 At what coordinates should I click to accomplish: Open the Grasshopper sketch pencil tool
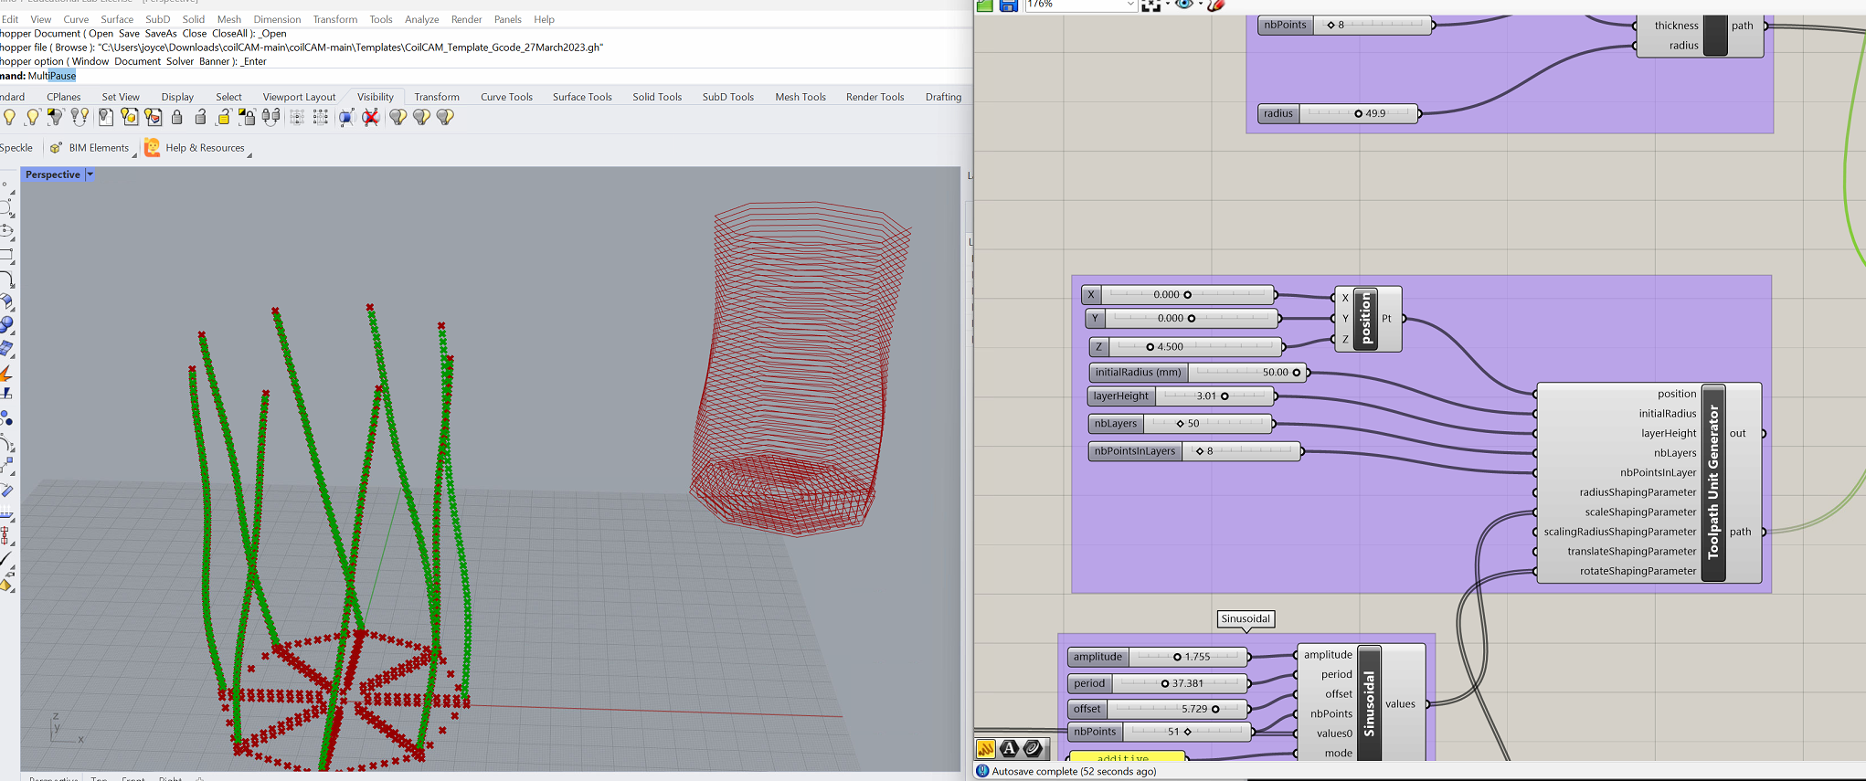click(x=1215, y=5)
